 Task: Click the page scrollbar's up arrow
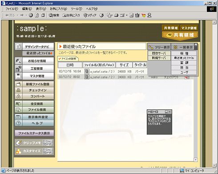(214, 22)
